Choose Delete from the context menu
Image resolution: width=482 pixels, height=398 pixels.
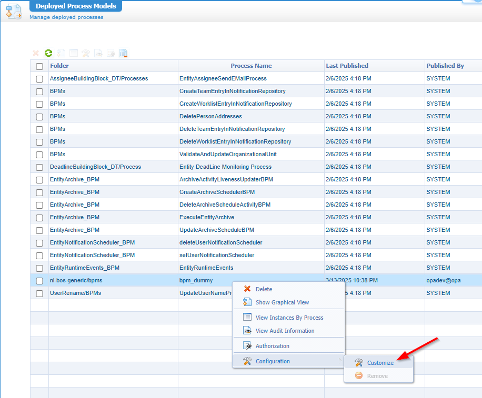click(264, 289)
